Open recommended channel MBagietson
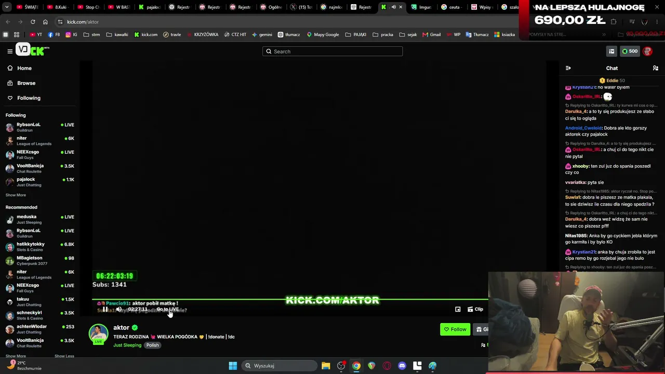 [40, 260]
